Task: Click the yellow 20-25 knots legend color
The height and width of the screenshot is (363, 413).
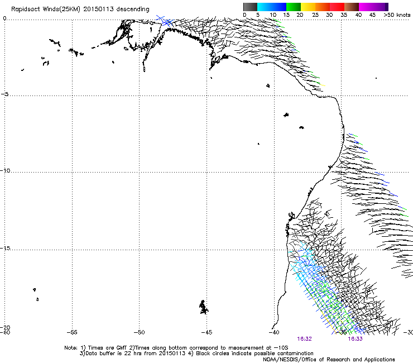Action: point(308,7)
